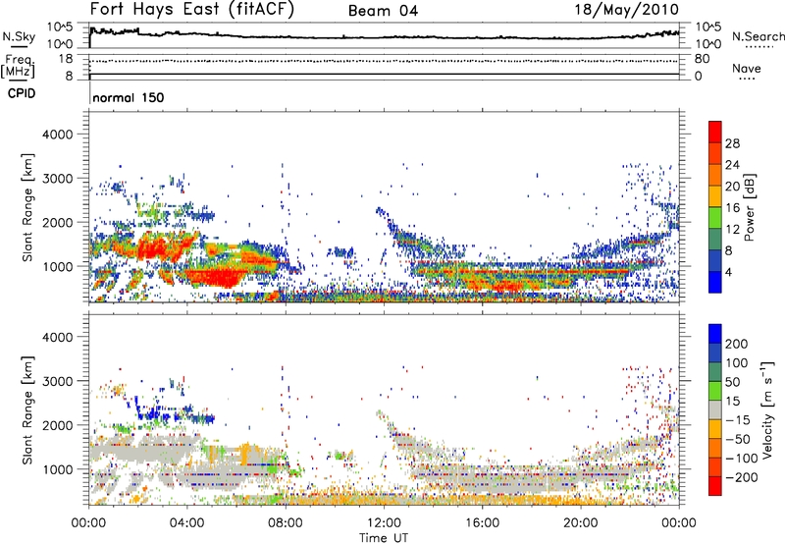This screenshot has height=544, width=785.
Task: Click the 'normal 150' CPID text
Action: click(129, 97)
